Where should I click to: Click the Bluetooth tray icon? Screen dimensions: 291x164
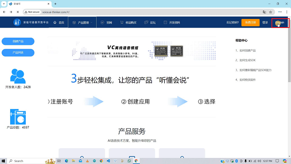pyautogui.click(x=236, y=161)
